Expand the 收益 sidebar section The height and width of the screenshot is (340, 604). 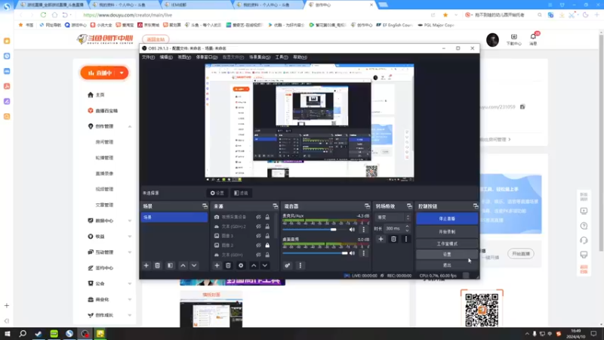point(130,236)
